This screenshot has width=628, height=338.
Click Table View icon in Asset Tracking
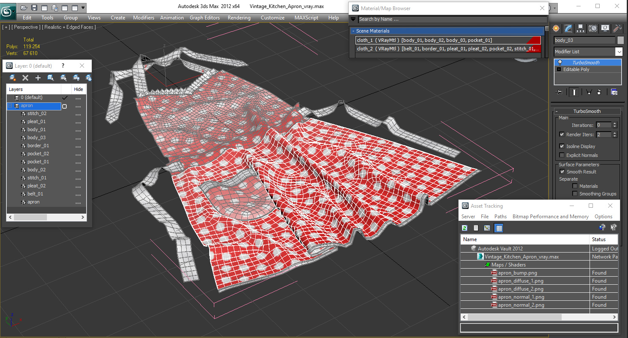pos(499,228)
